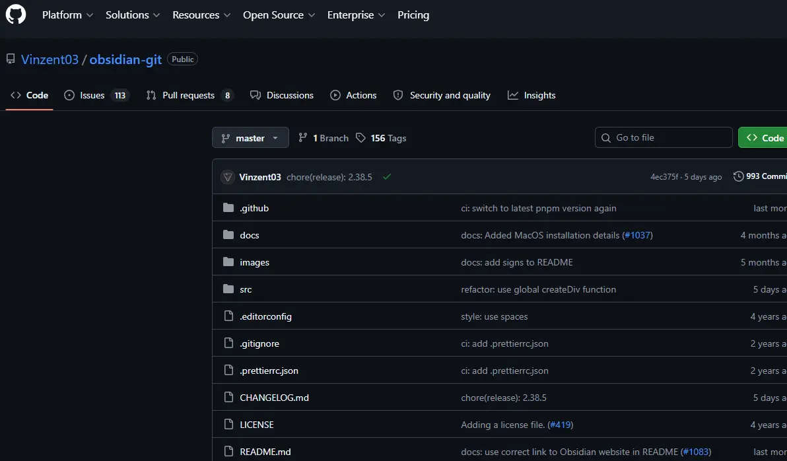Open the 993 Commits history

[760, 176]
